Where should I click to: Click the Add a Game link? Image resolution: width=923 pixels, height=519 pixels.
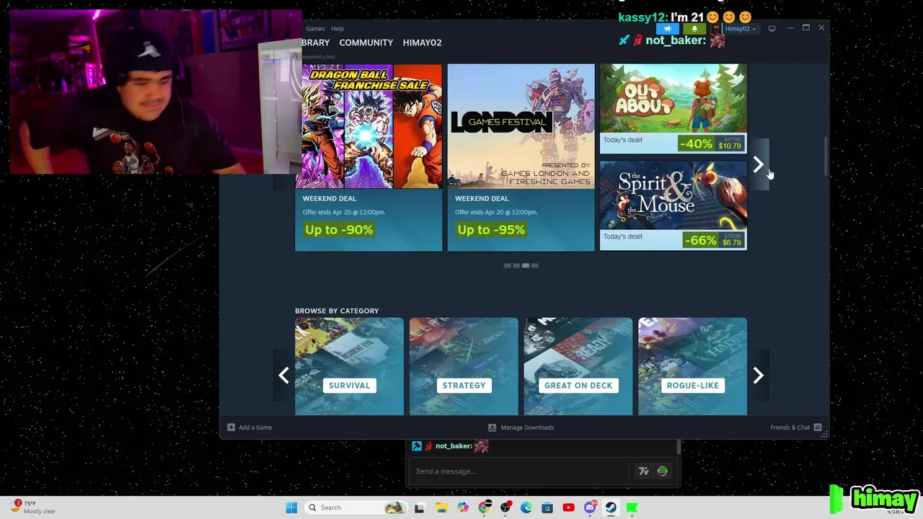tap(255, 427)
